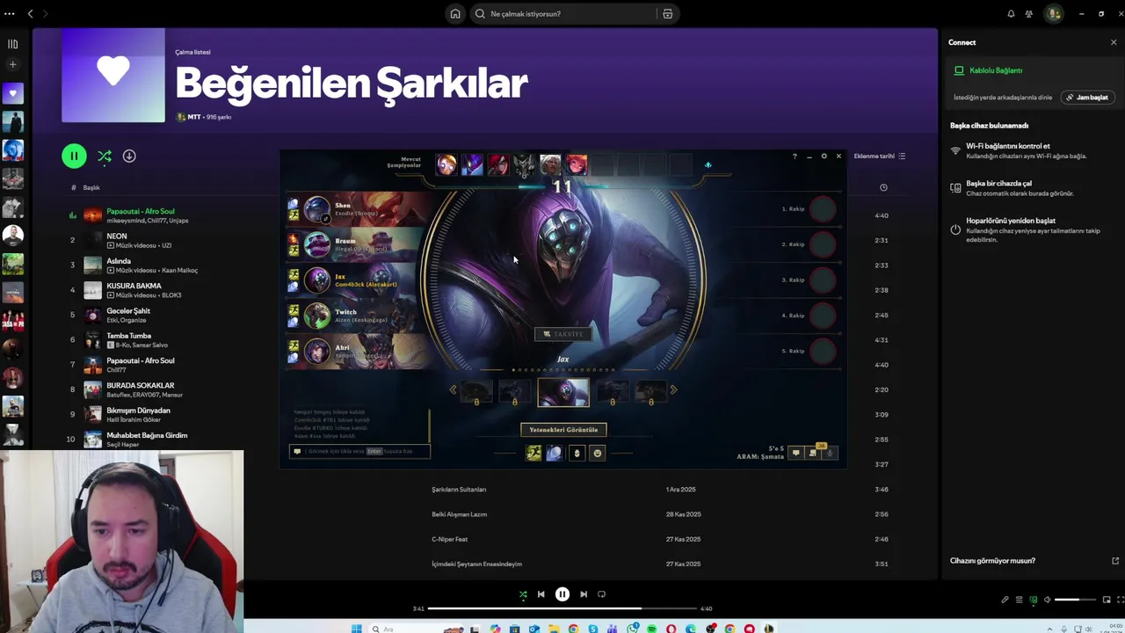Create new playlist with plus icon
Image resolution: width=1125 pixels, height=633 pixels.
point(12,65)
